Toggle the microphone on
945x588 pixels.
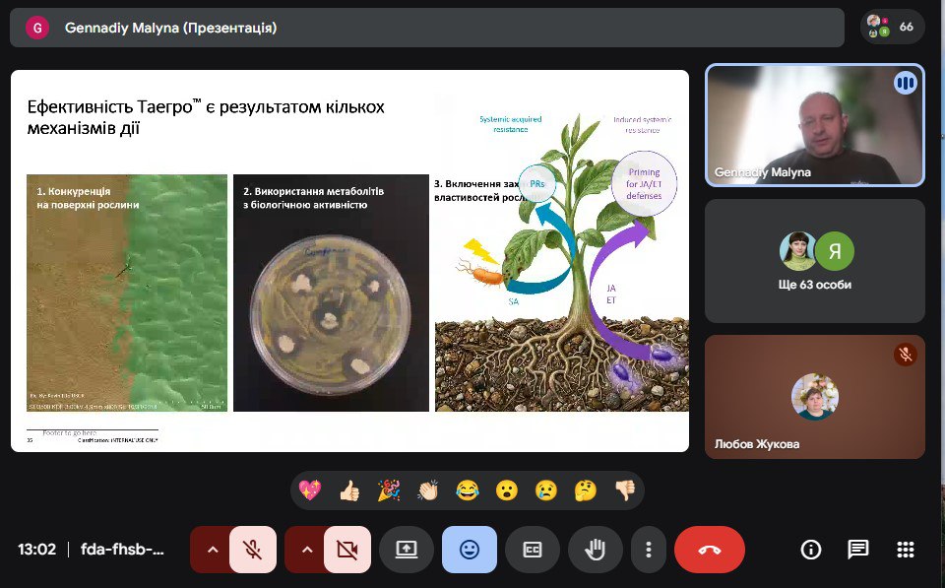coord(253,550)
